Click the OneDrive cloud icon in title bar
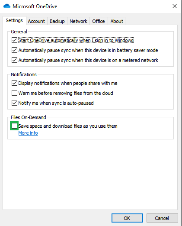The image size is (182, 226). 7,6
